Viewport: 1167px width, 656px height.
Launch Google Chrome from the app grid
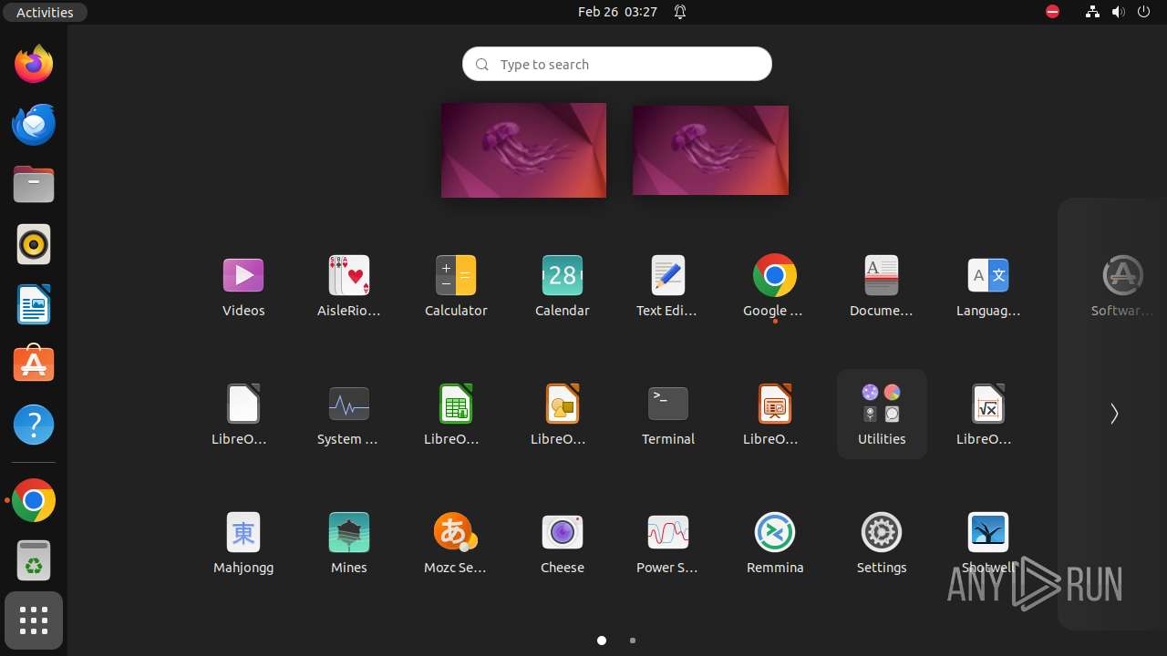tap(775, 286)
